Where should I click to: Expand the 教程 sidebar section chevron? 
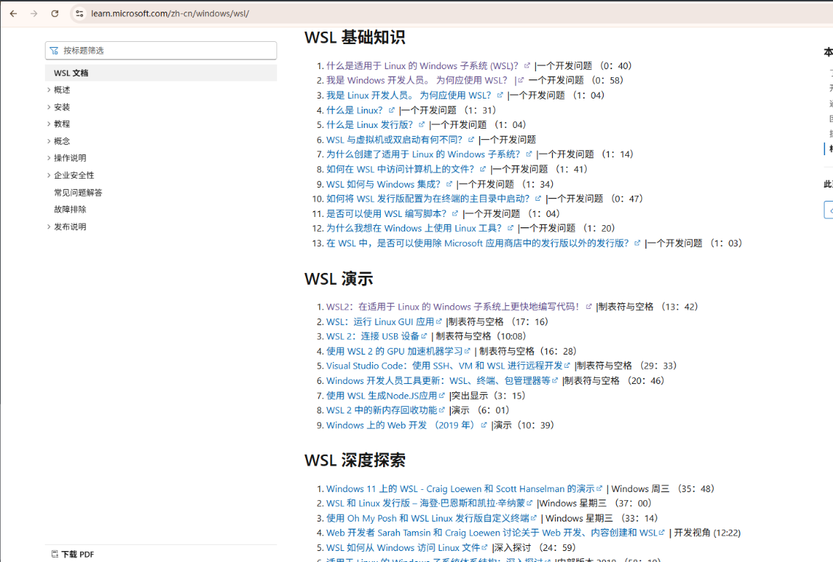pos(49,124)
